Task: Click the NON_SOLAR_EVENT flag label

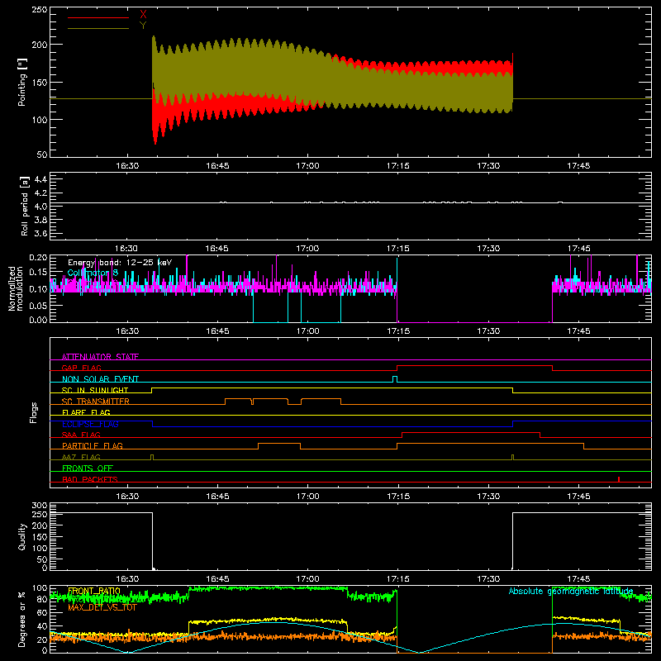Action: tap(100, 379)
